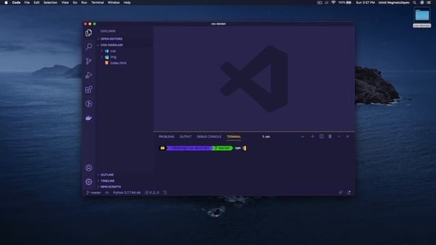
Task: Open Run and Debug view
Action: coord(89,76)
